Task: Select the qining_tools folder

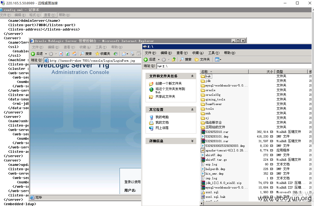Action: (213, 100)
